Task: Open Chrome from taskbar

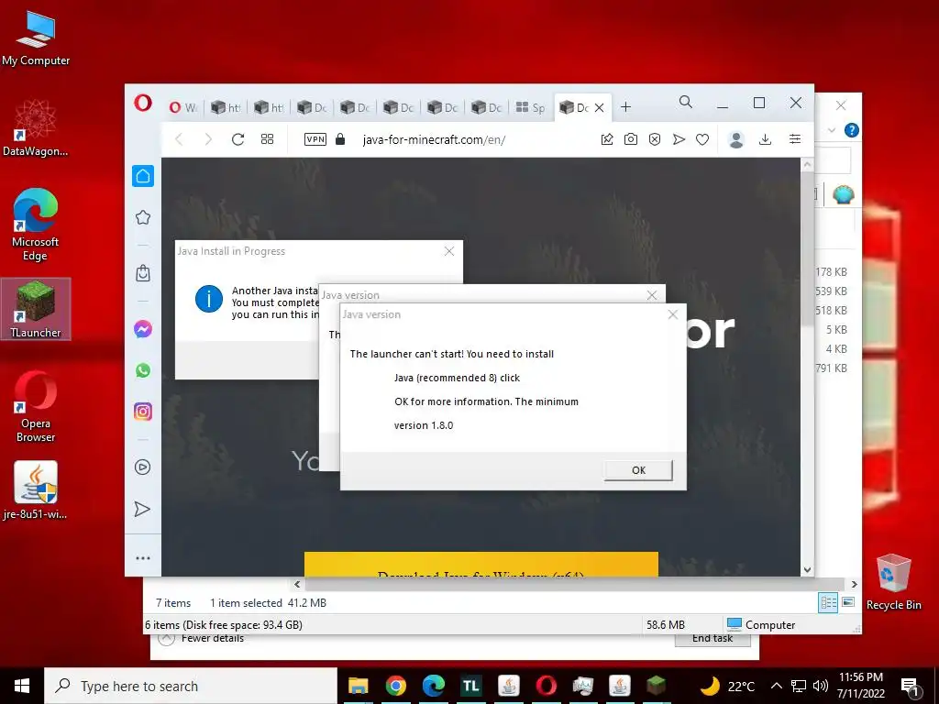Action: coord(396,686)
